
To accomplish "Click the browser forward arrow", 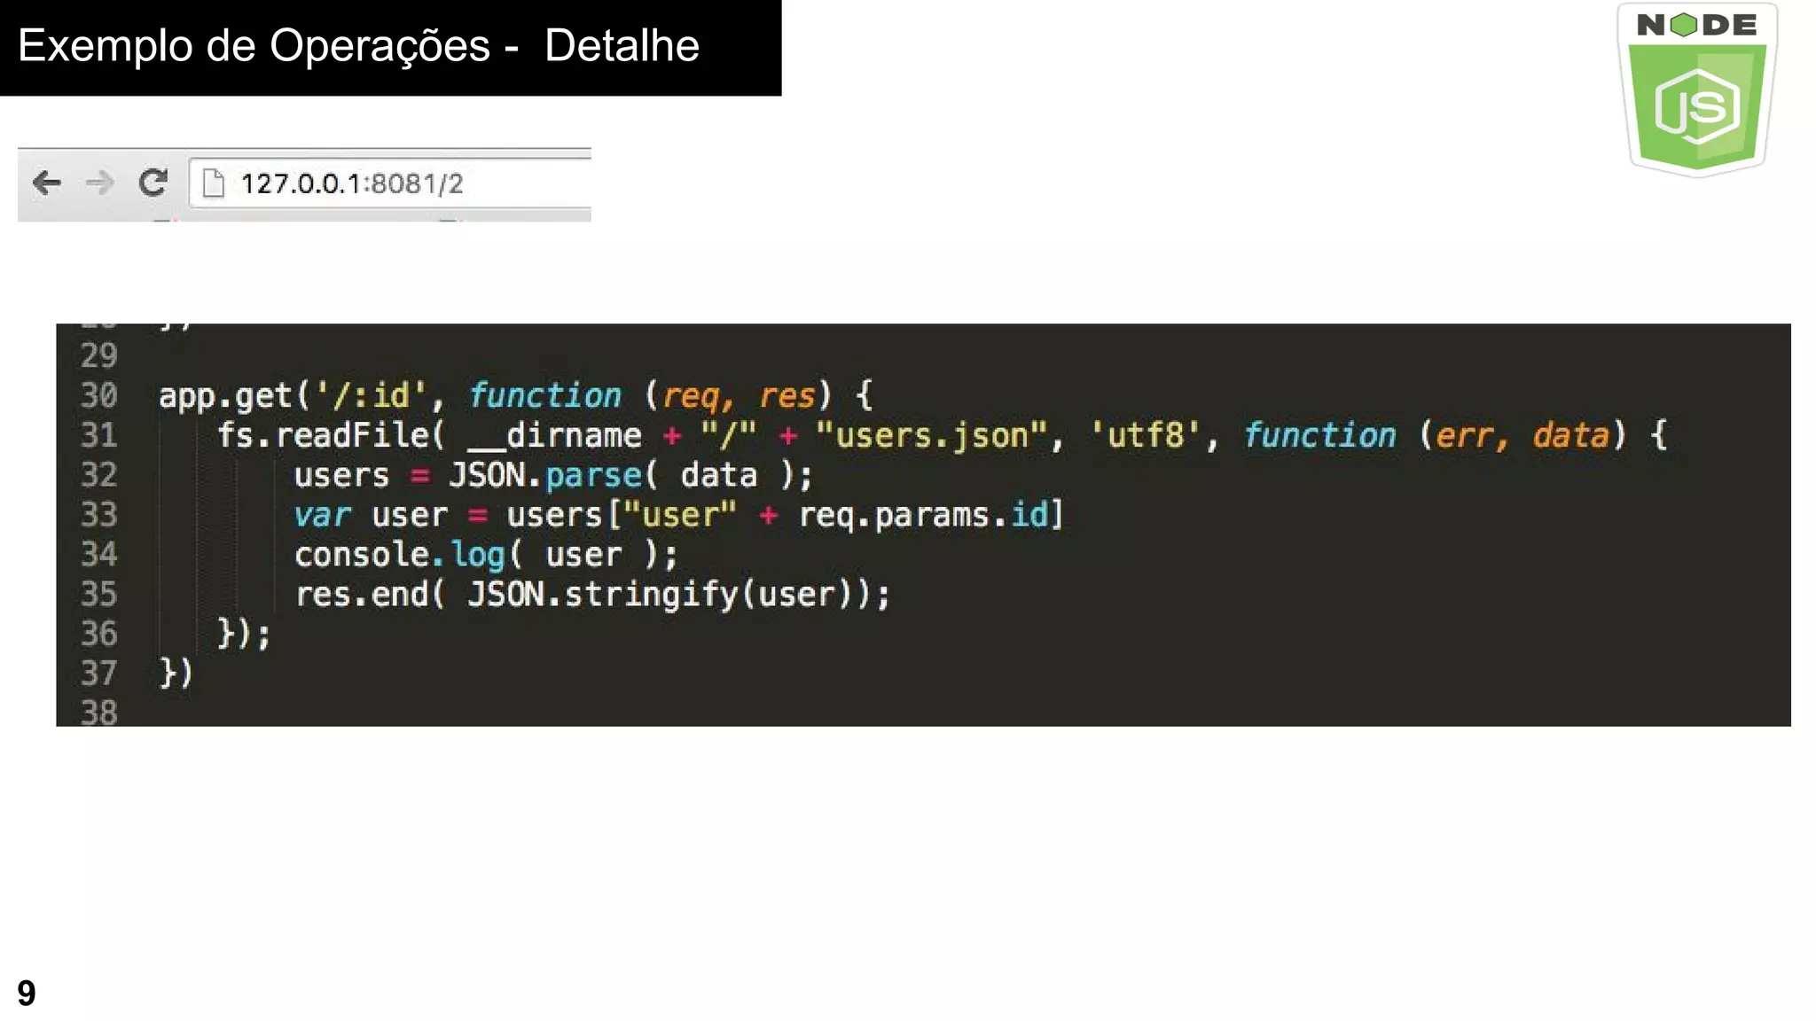I will (x=99, y=183).
